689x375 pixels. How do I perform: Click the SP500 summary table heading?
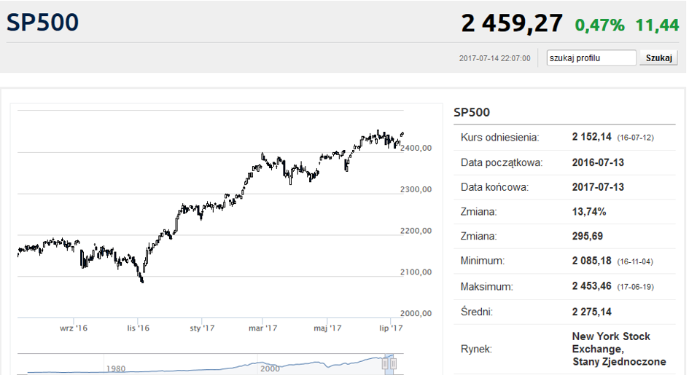click(x=472, y=113)
